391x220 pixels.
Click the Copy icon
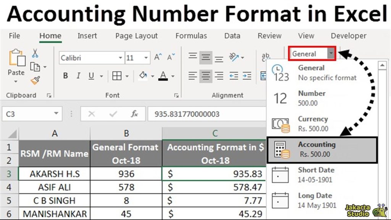click(35, 67)
